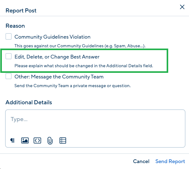The width and height of the screenshot is (189, 169).
Task: Click the 'Please explain what should be changed' text
Action: click(x=84, y=66)
